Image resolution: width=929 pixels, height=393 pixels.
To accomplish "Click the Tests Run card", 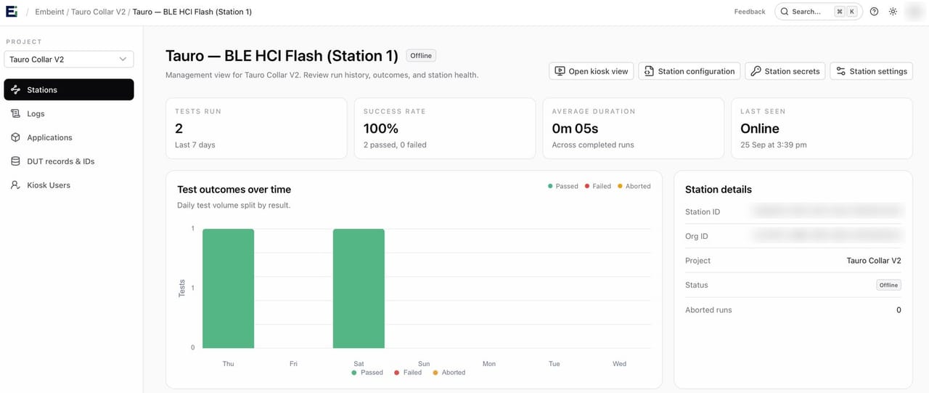I will coord(256,129).
